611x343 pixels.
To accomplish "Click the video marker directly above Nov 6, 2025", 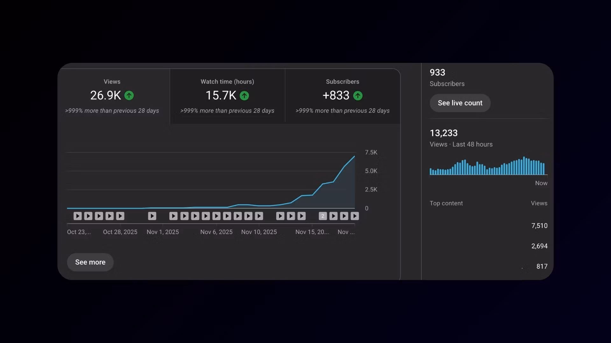I will point(216,216).
